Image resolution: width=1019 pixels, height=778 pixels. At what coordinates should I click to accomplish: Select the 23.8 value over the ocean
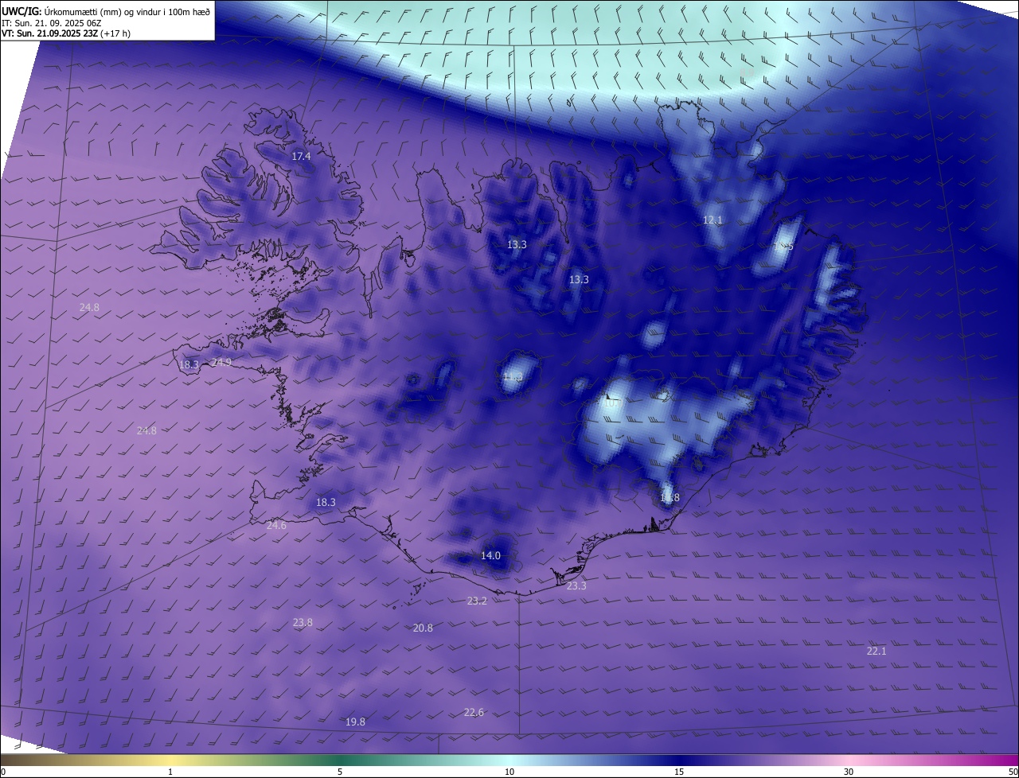point(303,622)
